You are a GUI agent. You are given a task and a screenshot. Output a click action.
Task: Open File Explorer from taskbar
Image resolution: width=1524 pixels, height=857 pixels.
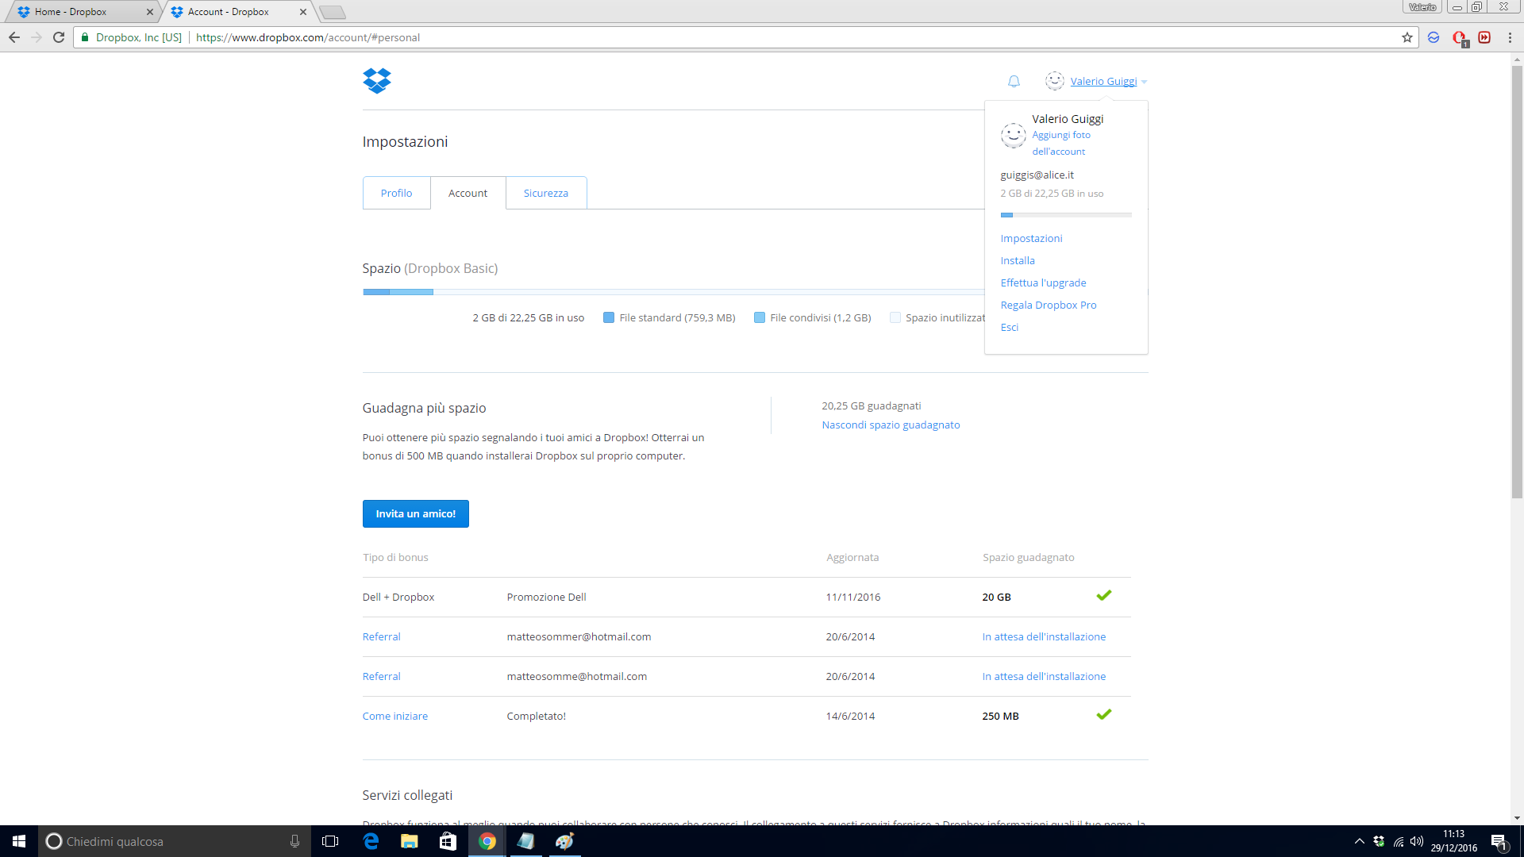coord(410,841)
